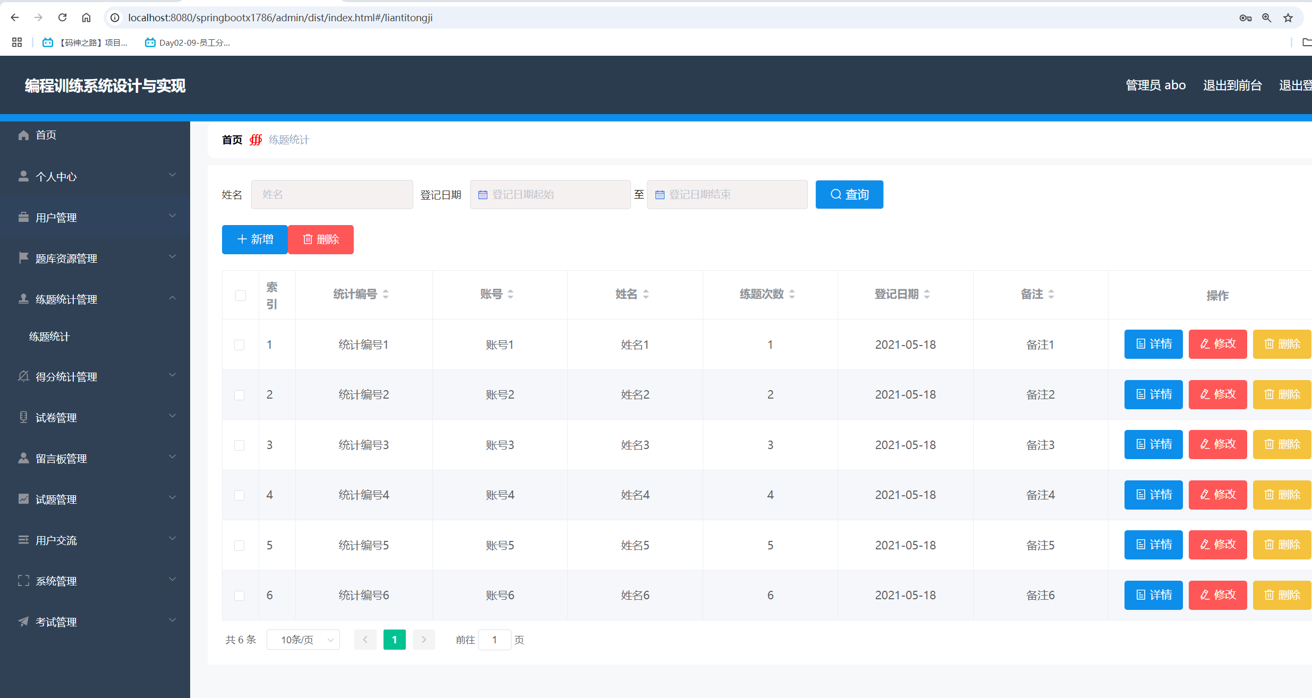Viewport: 1312px width, 698px height.
Task: Open 详情 for row 统计编号1
Action: click(1154, 344)
